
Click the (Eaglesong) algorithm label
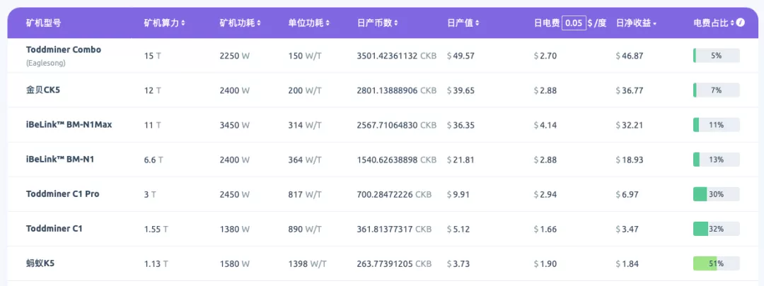[x=46, y=63]
